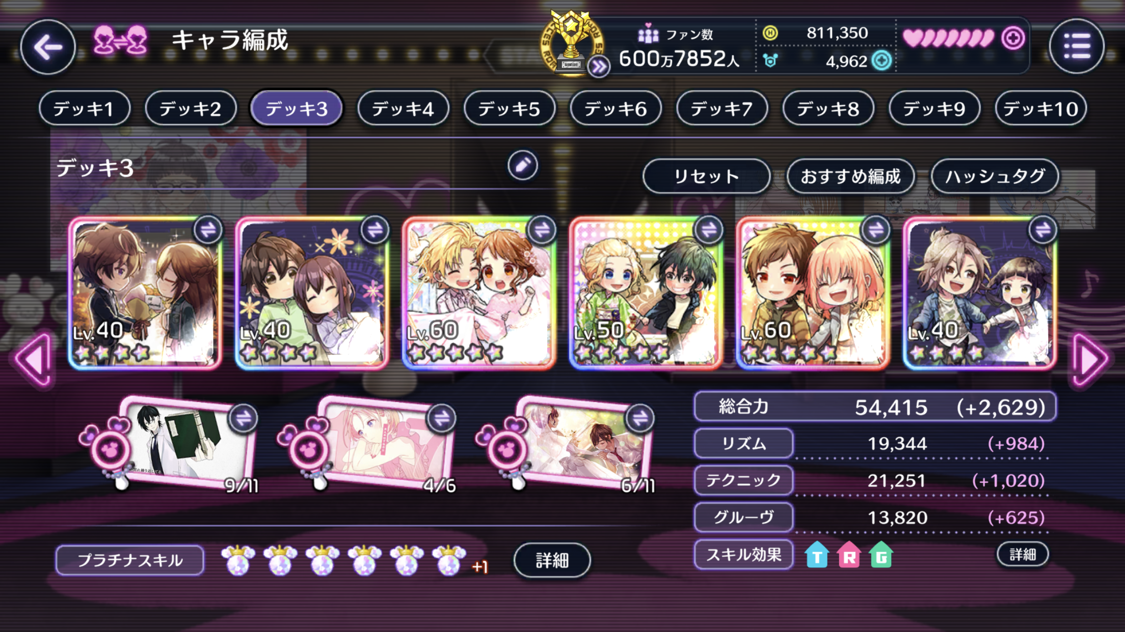Swap the 6/11 support card
1125x632 pixels.
point(640,418)
